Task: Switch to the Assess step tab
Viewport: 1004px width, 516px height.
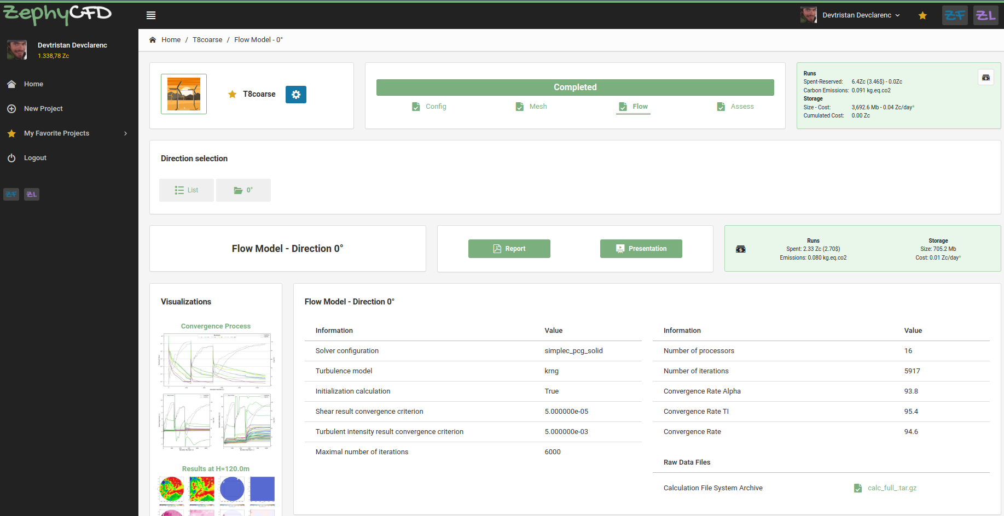Action: pos(742,107)
